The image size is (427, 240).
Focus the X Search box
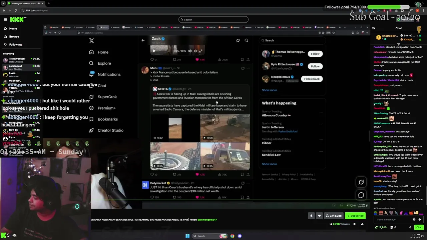[292, 40]
